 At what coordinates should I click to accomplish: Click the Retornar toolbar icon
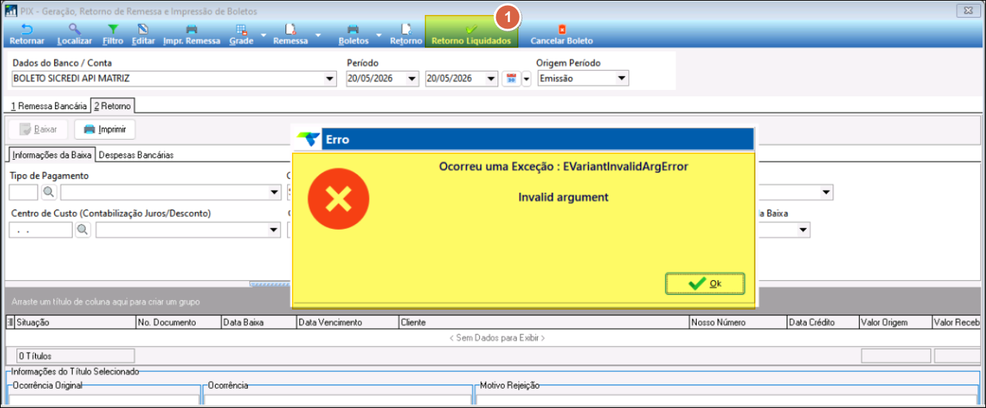click(x=26, y=29)
